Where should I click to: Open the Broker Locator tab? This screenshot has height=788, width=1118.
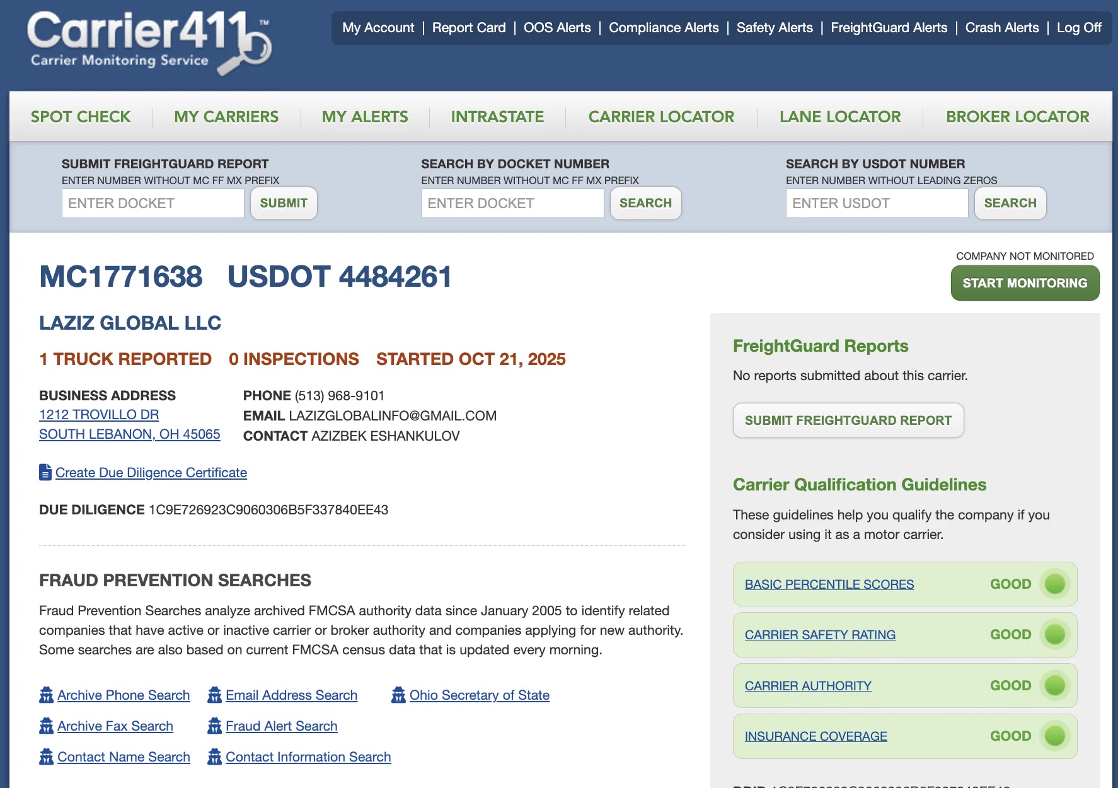tap(1017, 117)
